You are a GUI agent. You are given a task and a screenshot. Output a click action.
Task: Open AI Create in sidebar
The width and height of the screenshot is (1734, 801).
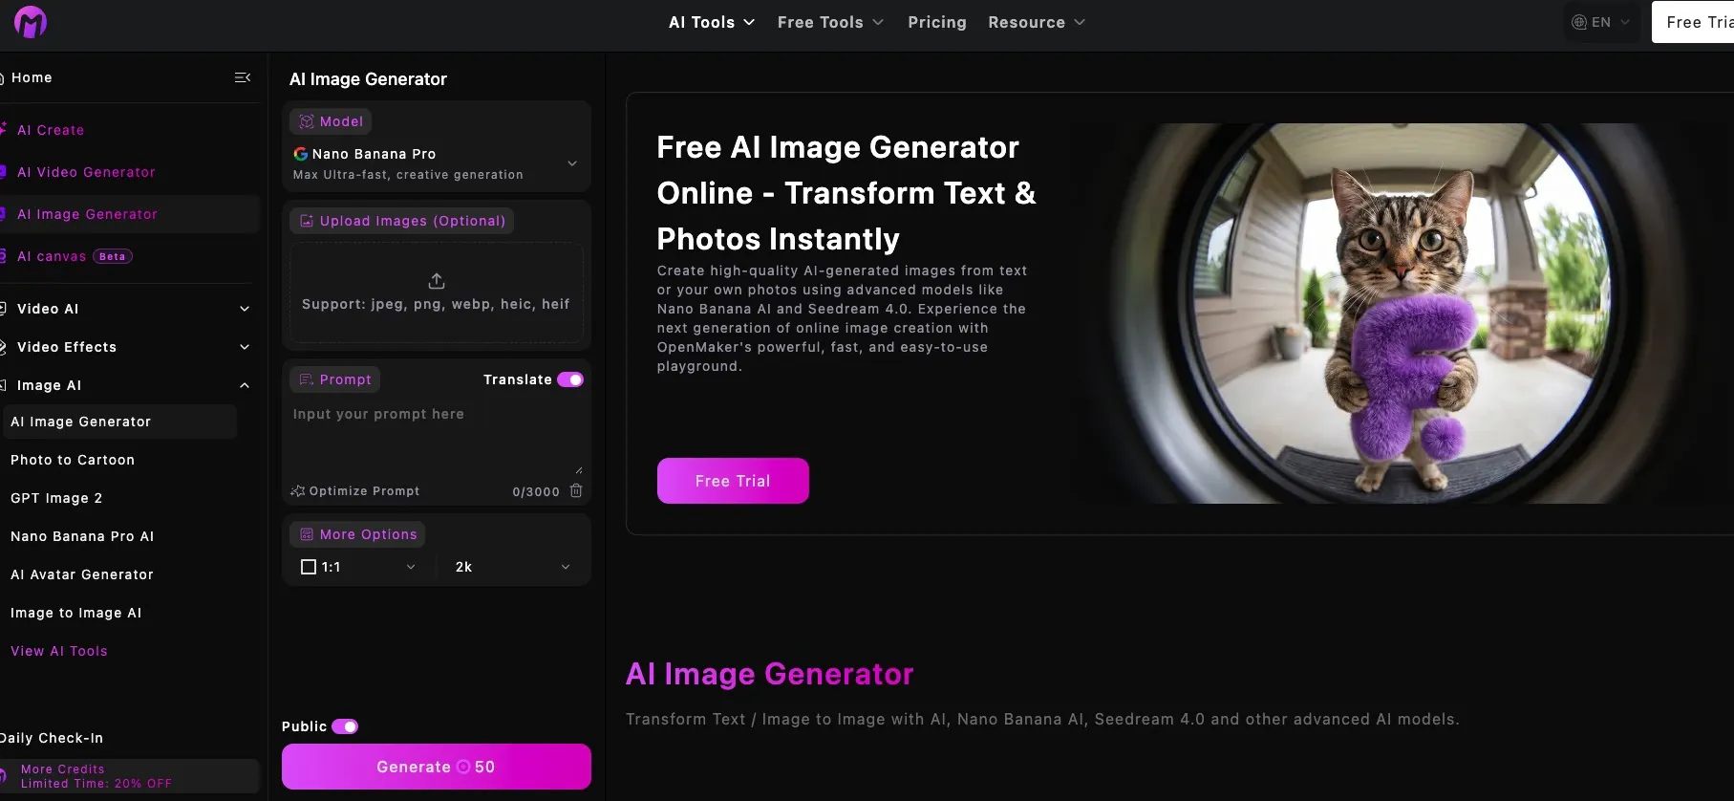pos(51,130)
